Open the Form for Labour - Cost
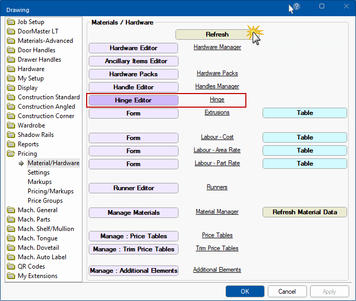 click(134, 138)
